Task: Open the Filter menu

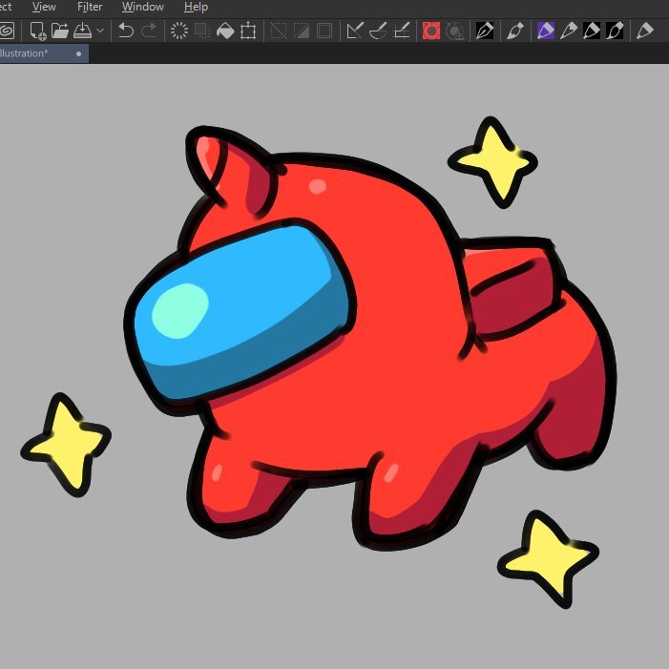Action: 90,7
